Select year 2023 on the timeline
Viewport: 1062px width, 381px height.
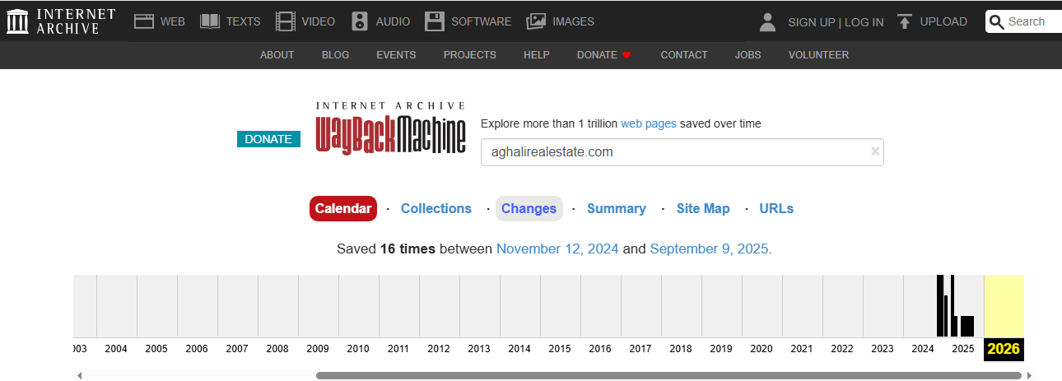pos(883,349)
